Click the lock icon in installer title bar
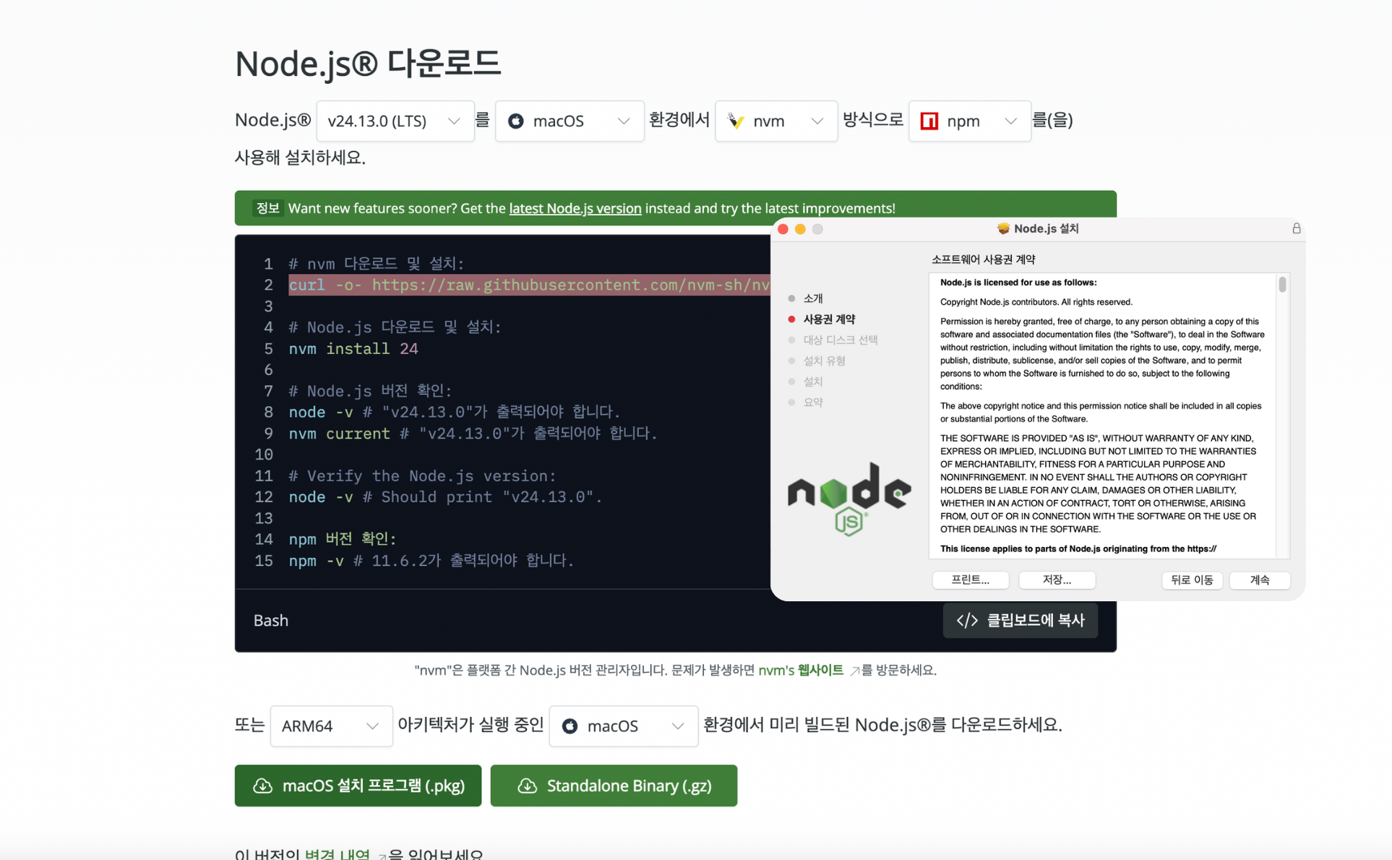 click(x=1296, y=228)
